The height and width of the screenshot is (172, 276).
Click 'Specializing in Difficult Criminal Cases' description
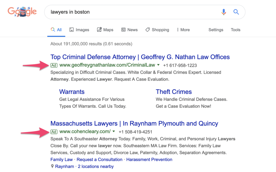pyautogui.click(x=136, y=76)
